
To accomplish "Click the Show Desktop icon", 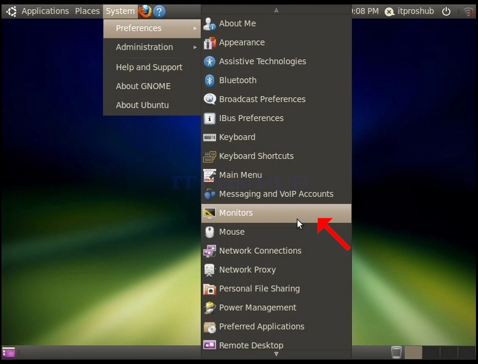I will [9, 352].
